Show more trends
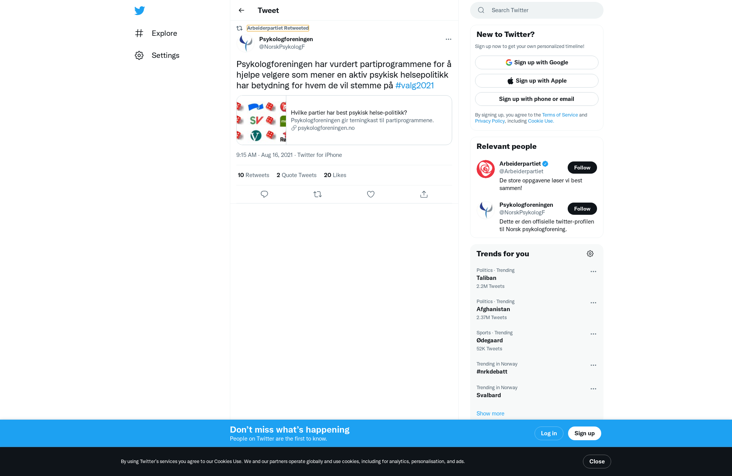This screenshot has height=476, width=732. pos(490,414)
